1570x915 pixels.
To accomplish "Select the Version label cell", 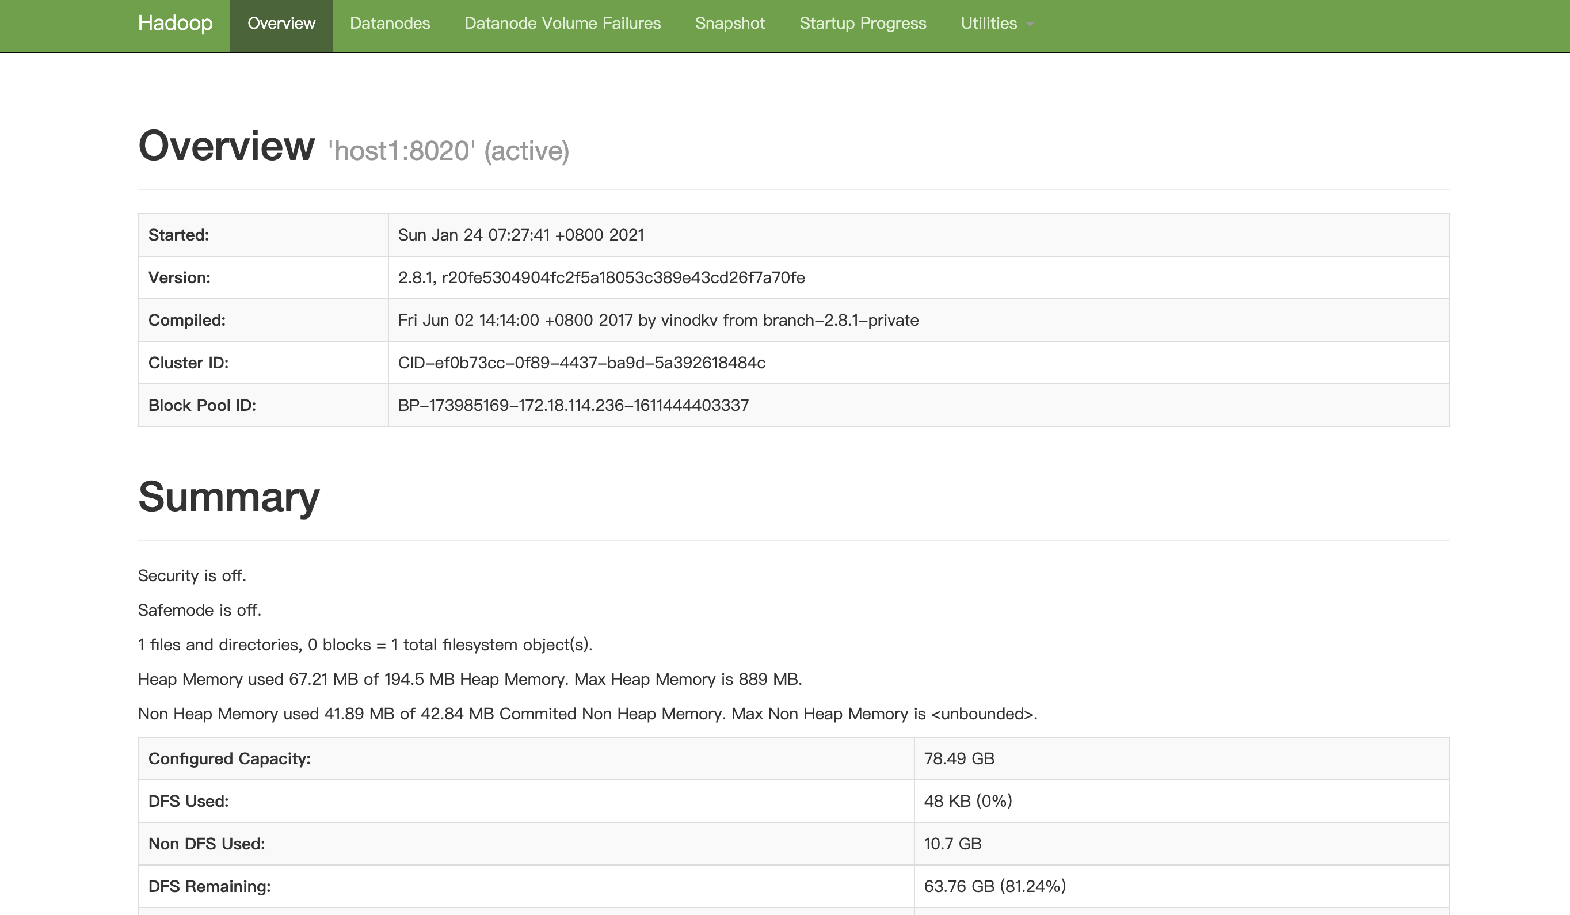I will coord(264,277).
